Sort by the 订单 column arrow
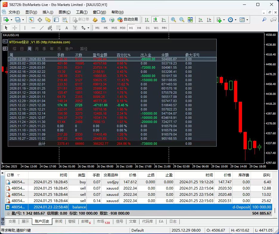The width and height of the screenshot is (279, 234). (18, 175)
